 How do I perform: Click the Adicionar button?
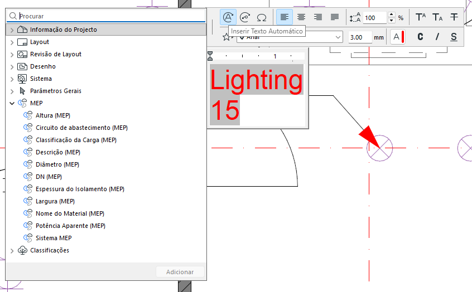point(180,272)
